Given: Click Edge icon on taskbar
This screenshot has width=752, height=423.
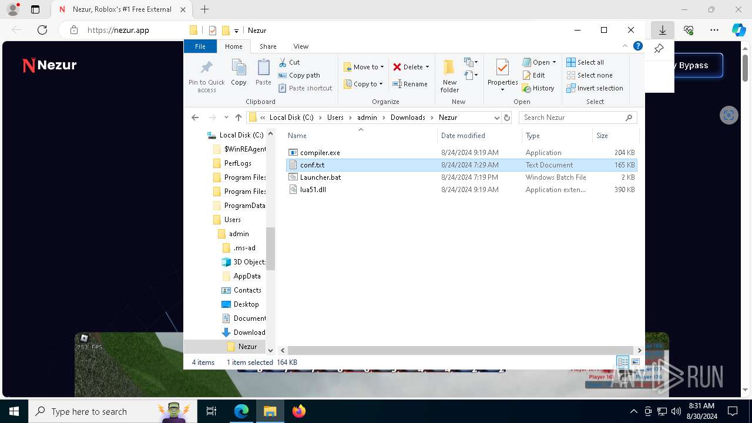Looking at the screenshot, I should [x=241, y=411].
